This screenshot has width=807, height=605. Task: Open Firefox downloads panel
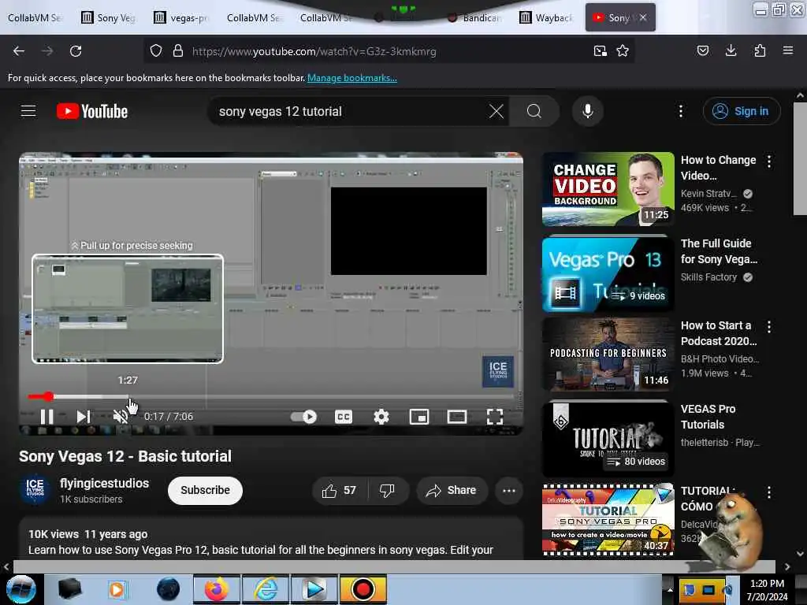(731, 50)
